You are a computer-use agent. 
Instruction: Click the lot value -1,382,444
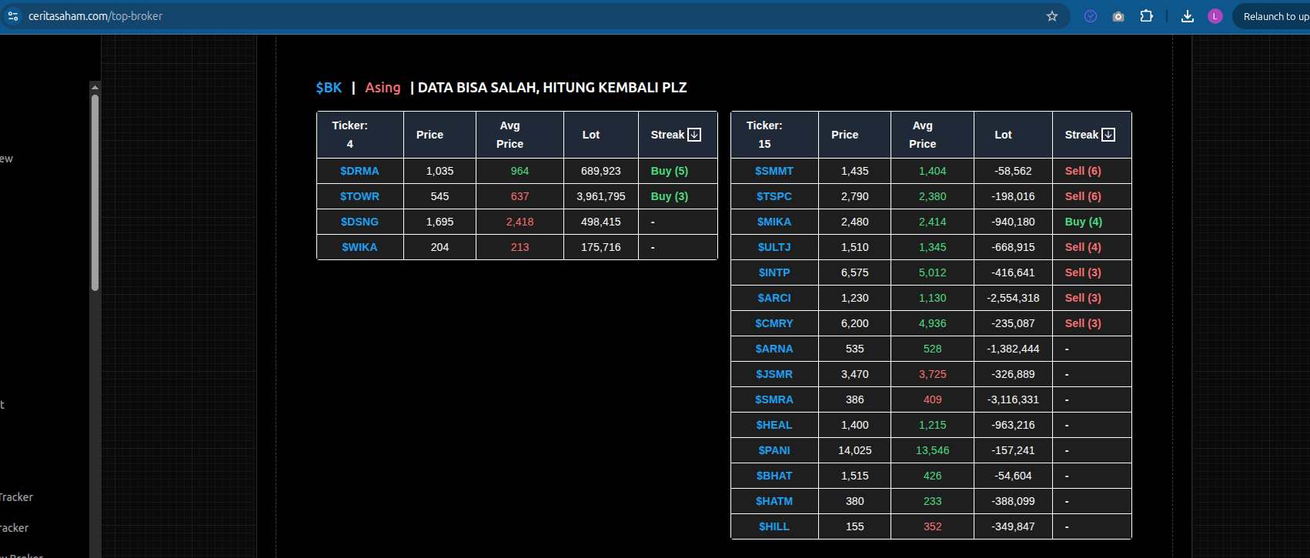tap(1013, 349)
